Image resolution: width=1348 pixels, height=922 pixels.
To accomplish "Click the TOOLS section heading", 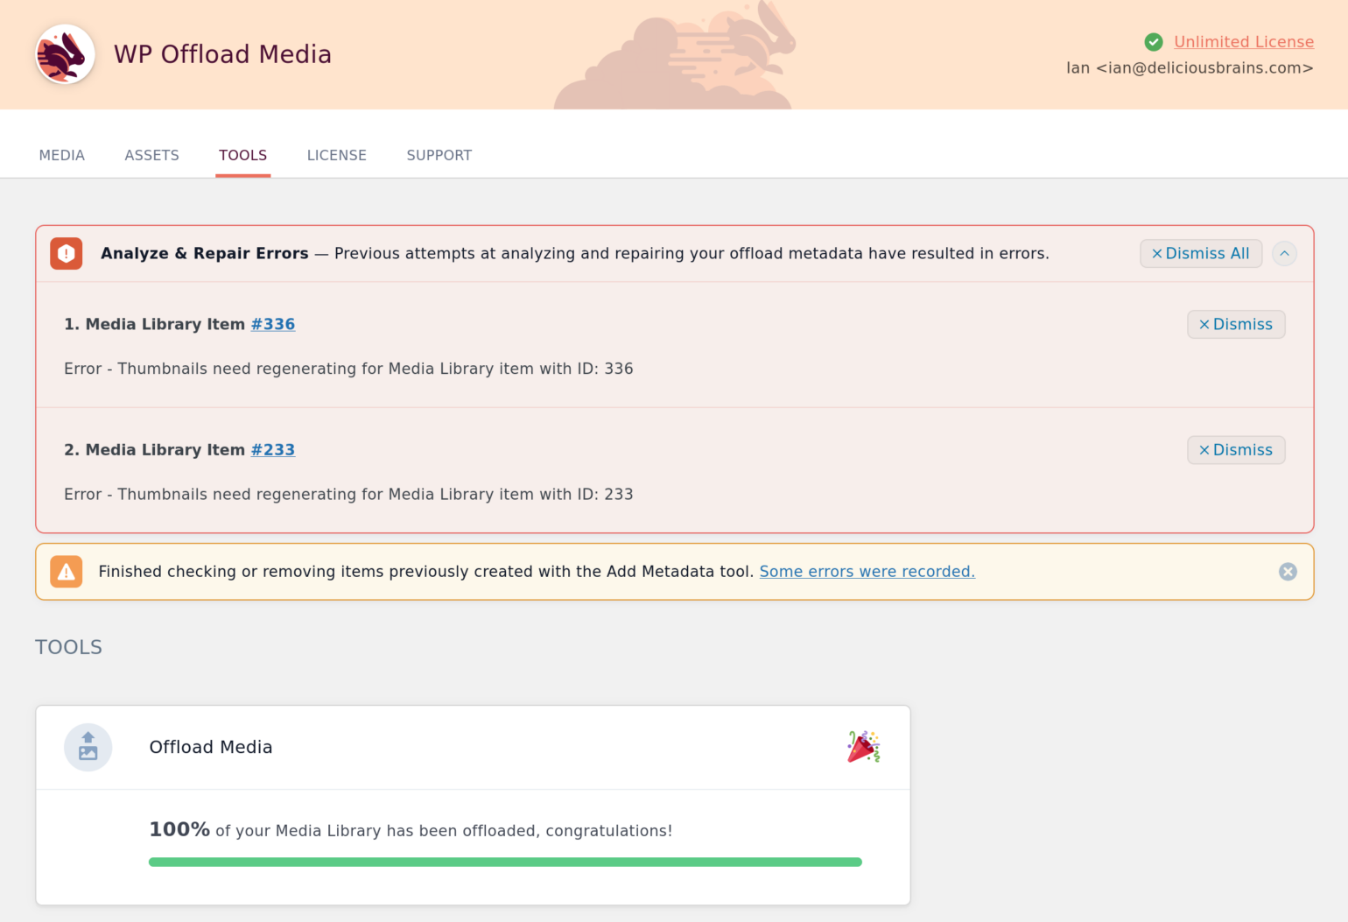I will 69,647.
